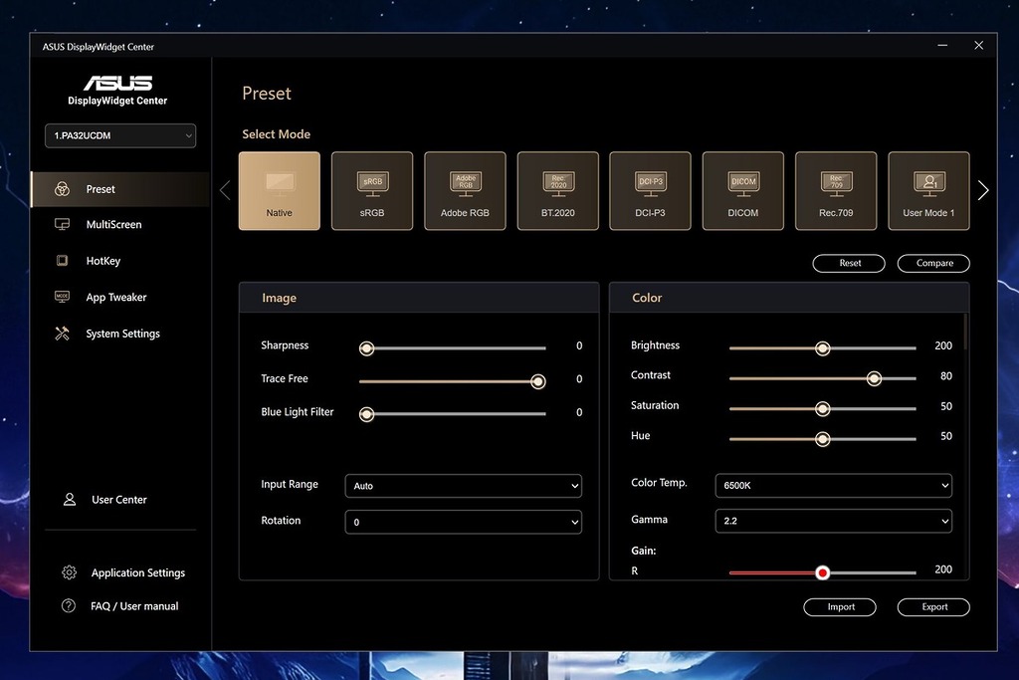The width and height of the screenshot is (1019, 680).
Task: Click the FAQ question mark icon
Action: tap(69, 606)
